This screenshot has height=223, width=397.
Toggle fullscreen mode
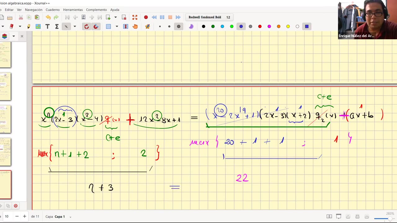coord(135,17)
